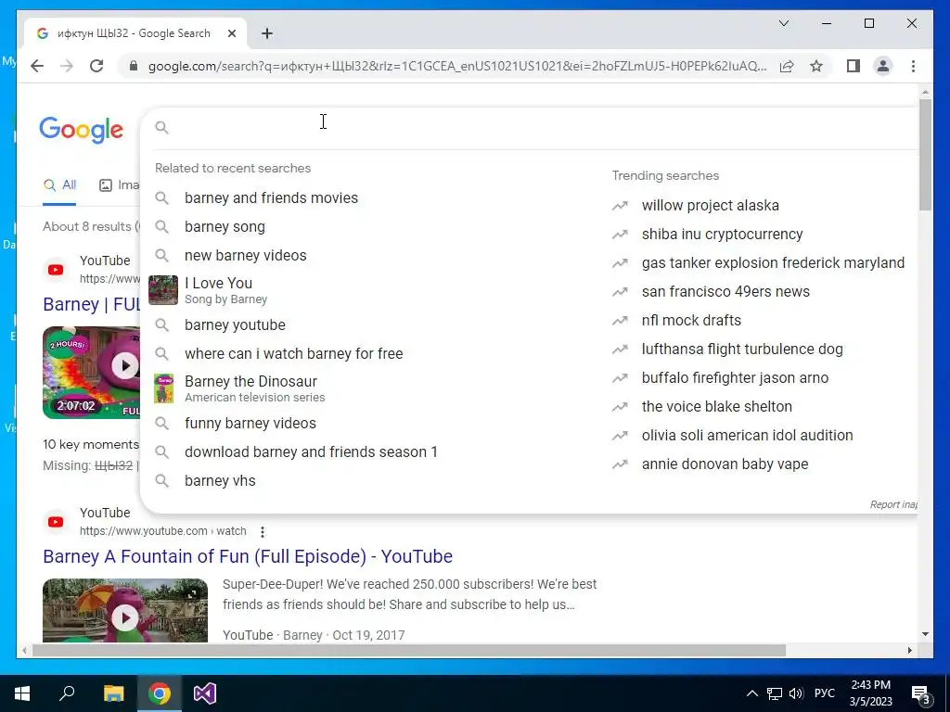This screenshot has height=712, width=950.
Task: Select 'I Love You' song by Barney
Action: (226, 290)
